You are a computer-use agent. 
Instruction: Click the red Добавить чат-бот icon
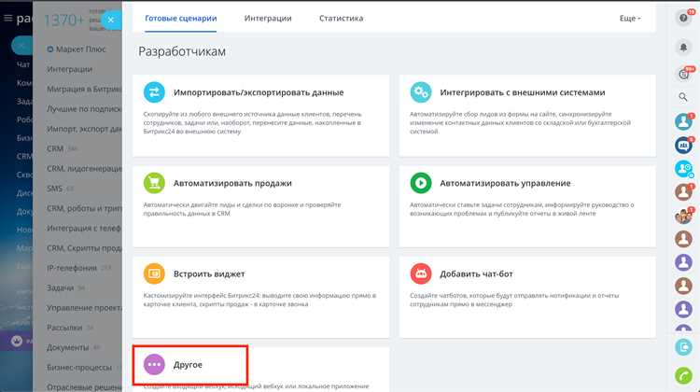pos(421,273)
